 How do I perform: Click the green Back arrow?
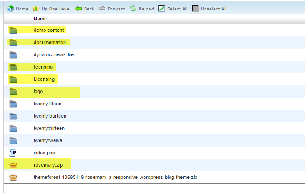point(78,9)
